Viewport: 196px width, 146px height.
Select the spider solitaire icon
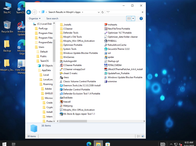(106, 57)
